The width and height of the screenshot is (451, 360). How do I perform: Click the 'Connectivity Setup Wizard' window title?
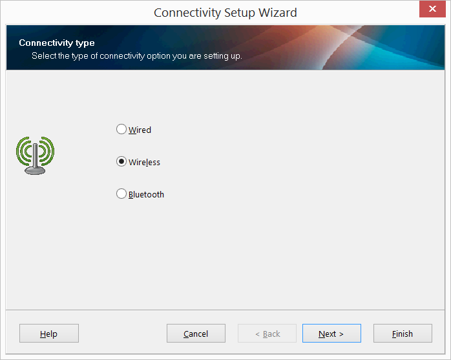[226, 13]
